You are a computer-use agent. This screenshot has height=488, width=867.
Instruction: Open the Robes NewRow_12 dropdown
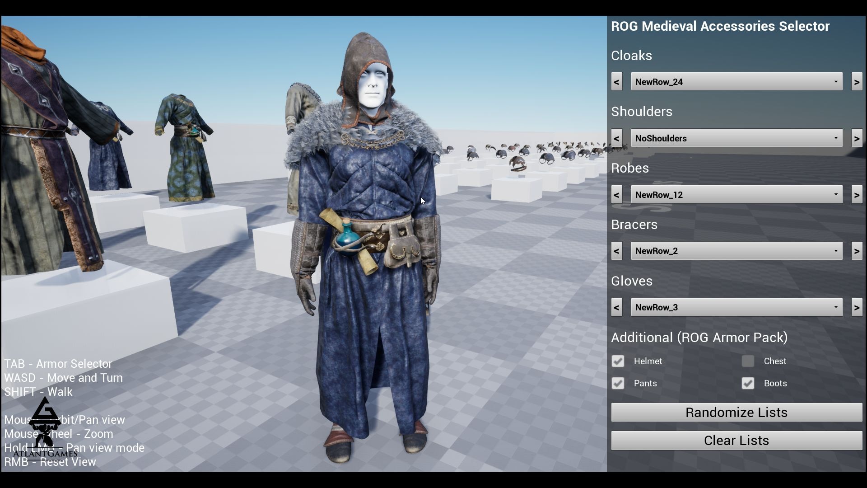(x=736, y=195)
